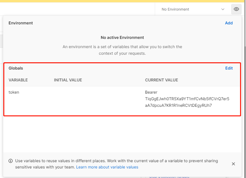This screenshot has width=246, height=178.
Task: Click the info icon in the tip banner
Action: [11, 161]
